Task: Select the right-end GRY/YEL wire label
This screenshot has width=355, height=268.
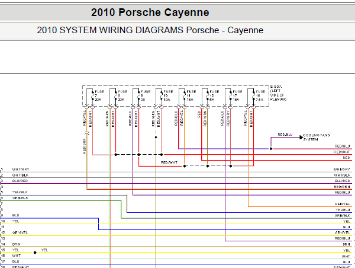Action: pos(343,233)
